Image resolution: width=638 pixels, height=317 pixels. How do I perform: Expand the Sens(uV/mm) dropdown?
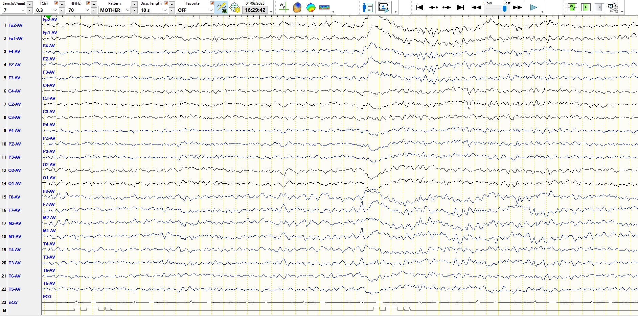23,10
